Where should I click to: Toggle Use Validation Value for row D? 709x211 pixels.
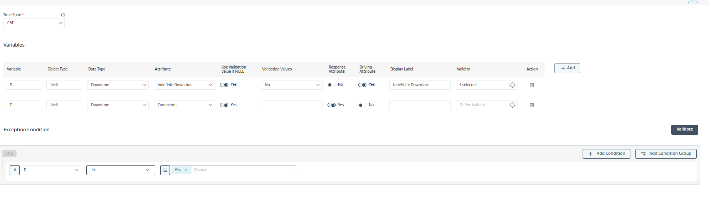click(224, 85)
